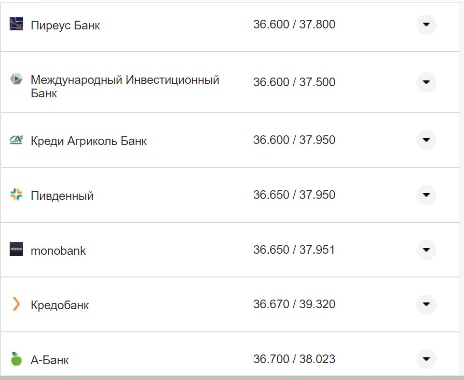The height and width of the screenshot is (380, 464).
Task: Open the А-Банк dropdown arrow
Action: point(426,359)
